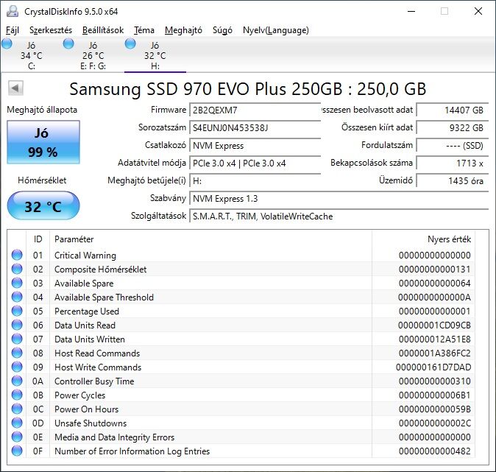The width and height of the screenshot is (496, 472).
Task: Open the Meghajtó menu
Action: click(183, 30)
